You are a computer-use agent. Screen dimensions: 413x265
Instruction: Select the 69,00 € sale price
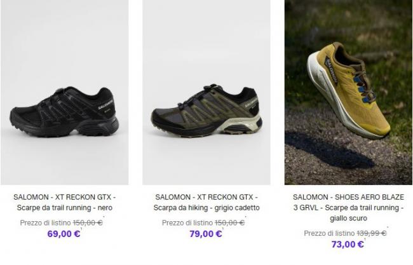coord(64,234)
